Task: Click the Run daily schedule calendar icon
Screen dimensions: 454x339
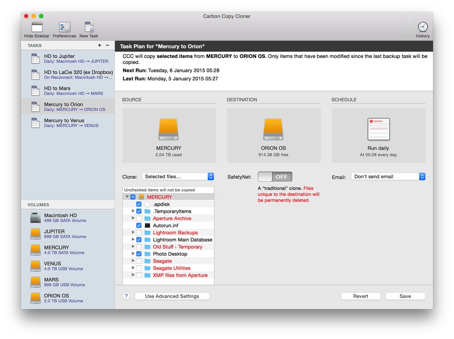Action: 379,129
